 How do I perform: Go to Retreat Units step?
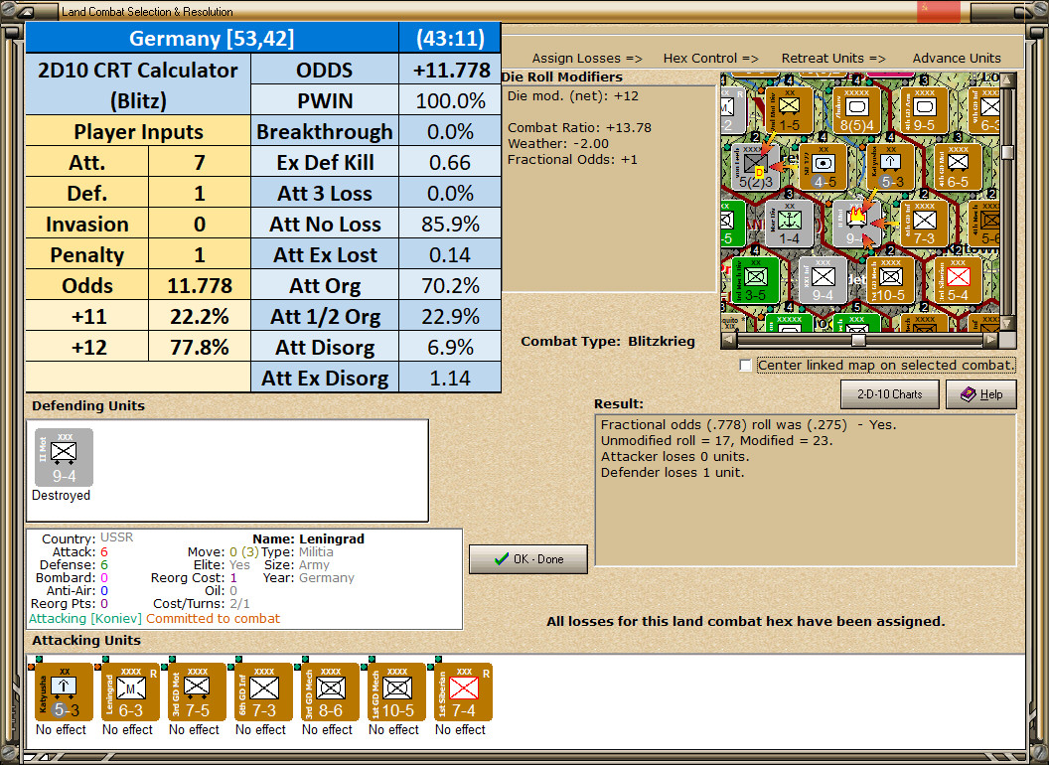click(832, 59)
